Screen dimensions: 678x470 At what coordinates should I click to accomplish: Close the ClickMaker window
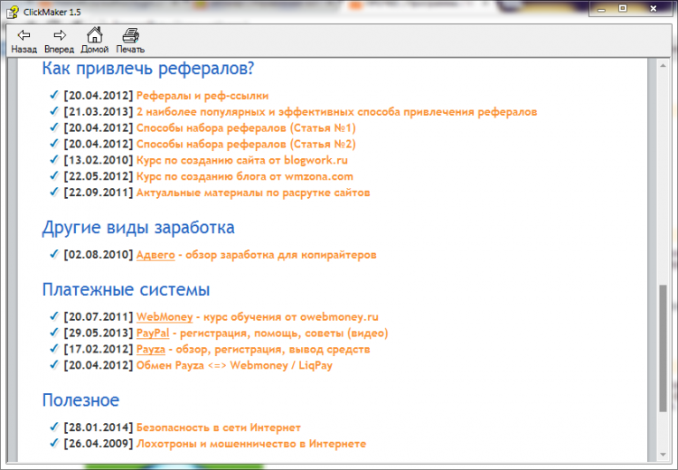pyautogui.click(x=654, y=9)
